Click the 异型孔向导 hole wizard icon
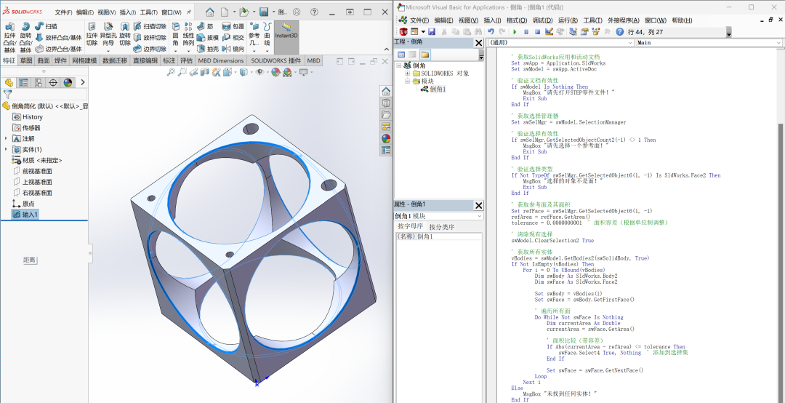 pyautogui.click(x=108, y=35)
